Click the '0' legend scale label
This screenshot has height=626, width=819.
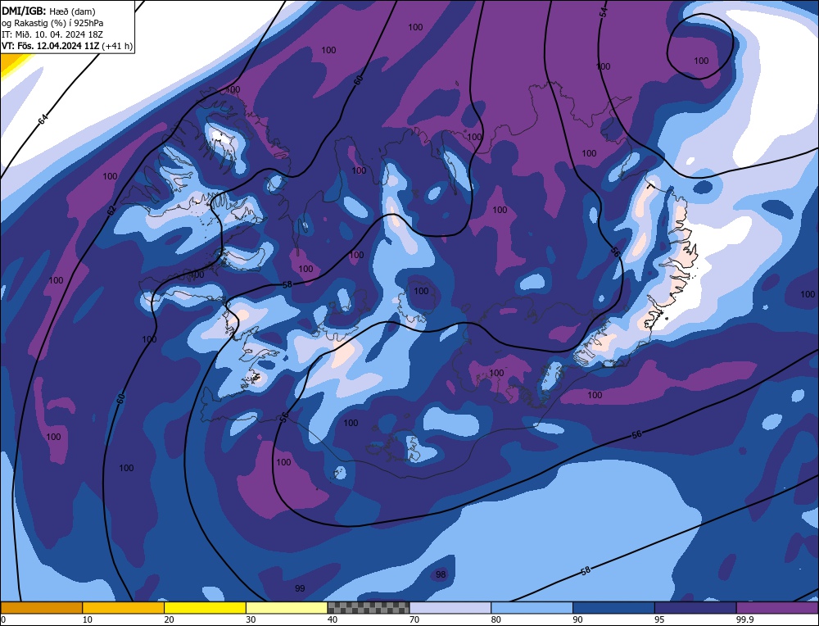pos(3,619)
